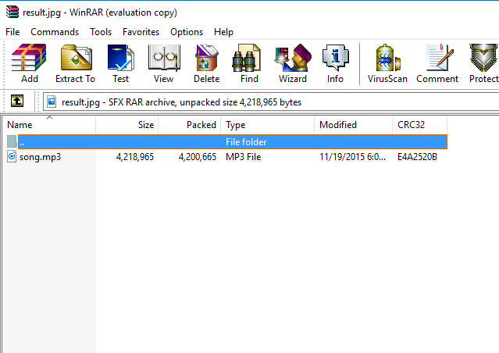Sort by Packed column header
Screen dimensions: 499x353
pyautogui.click(x=189, y=125)
